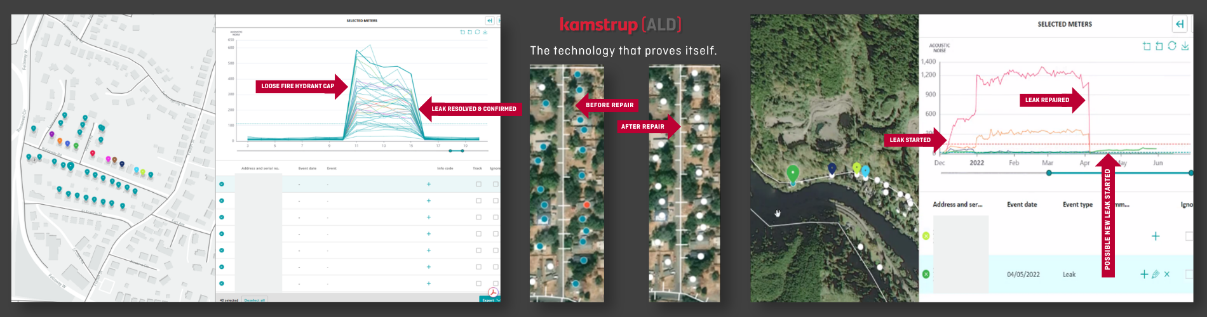This screenshot has height=317, width=1207.
Task: Download the right acoustic noise chart
Action: pyautogui.click(x=1185, y=46)
